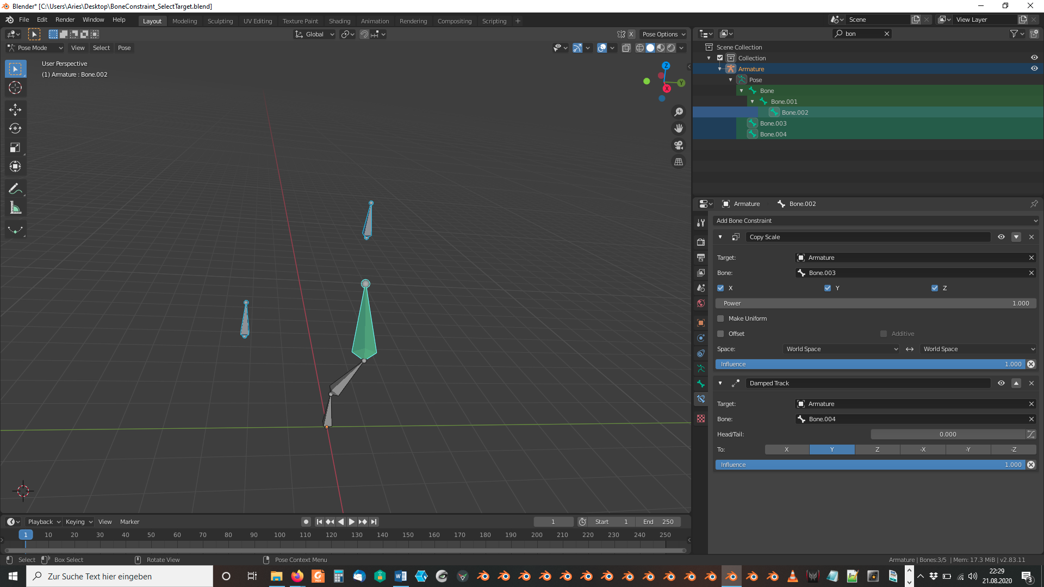Open the Add Bone Constraint dropdown
Screen dimensions: 1044x587
[875, 221]
